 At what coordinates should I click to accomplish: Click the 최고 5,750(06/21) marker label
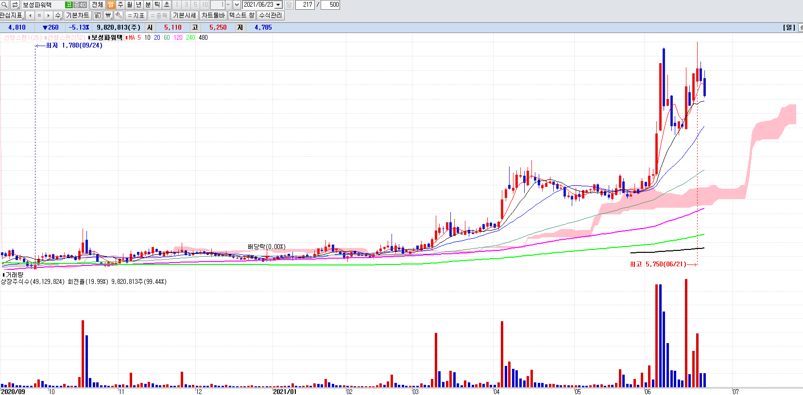click(658, 264)
